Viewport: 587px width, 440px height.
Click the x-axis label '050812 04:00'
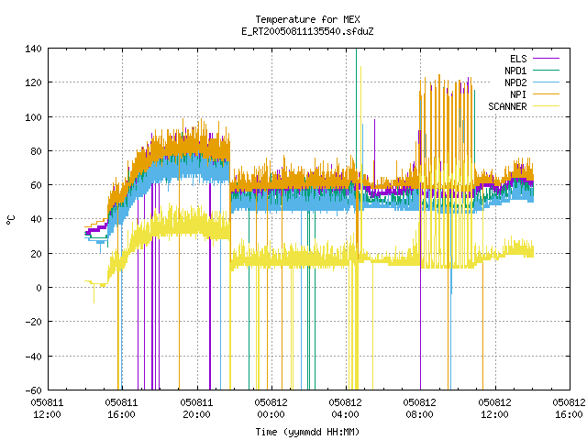346,409
